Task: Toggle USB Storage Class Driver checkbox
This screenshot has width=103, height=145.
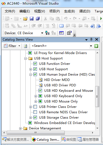Action: [35, 118]
